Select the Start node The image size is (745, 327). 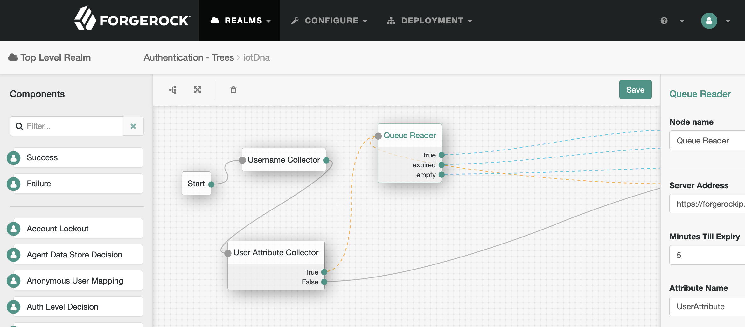click(x=196, y=184)
